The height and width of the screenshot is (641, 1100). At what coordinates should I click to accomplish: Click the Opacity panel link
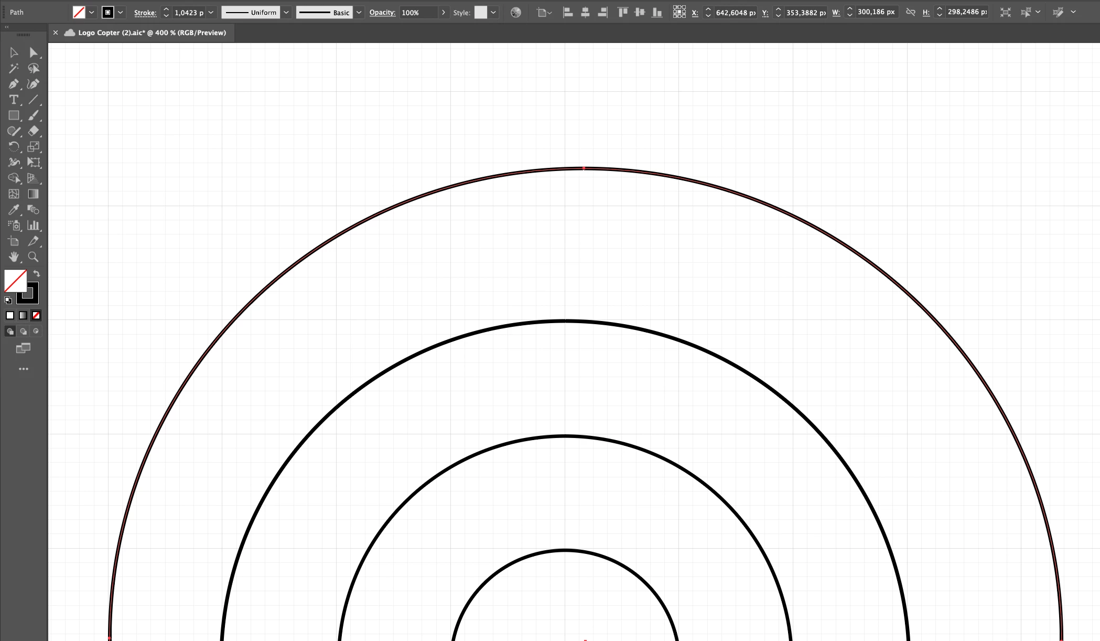[382, 13]
